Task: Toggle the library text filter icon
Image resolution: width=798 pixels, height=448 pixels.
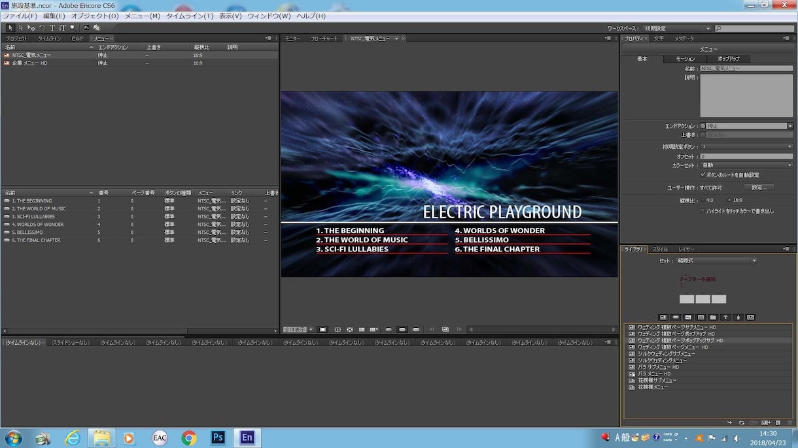Action: (x=725, y=317)
